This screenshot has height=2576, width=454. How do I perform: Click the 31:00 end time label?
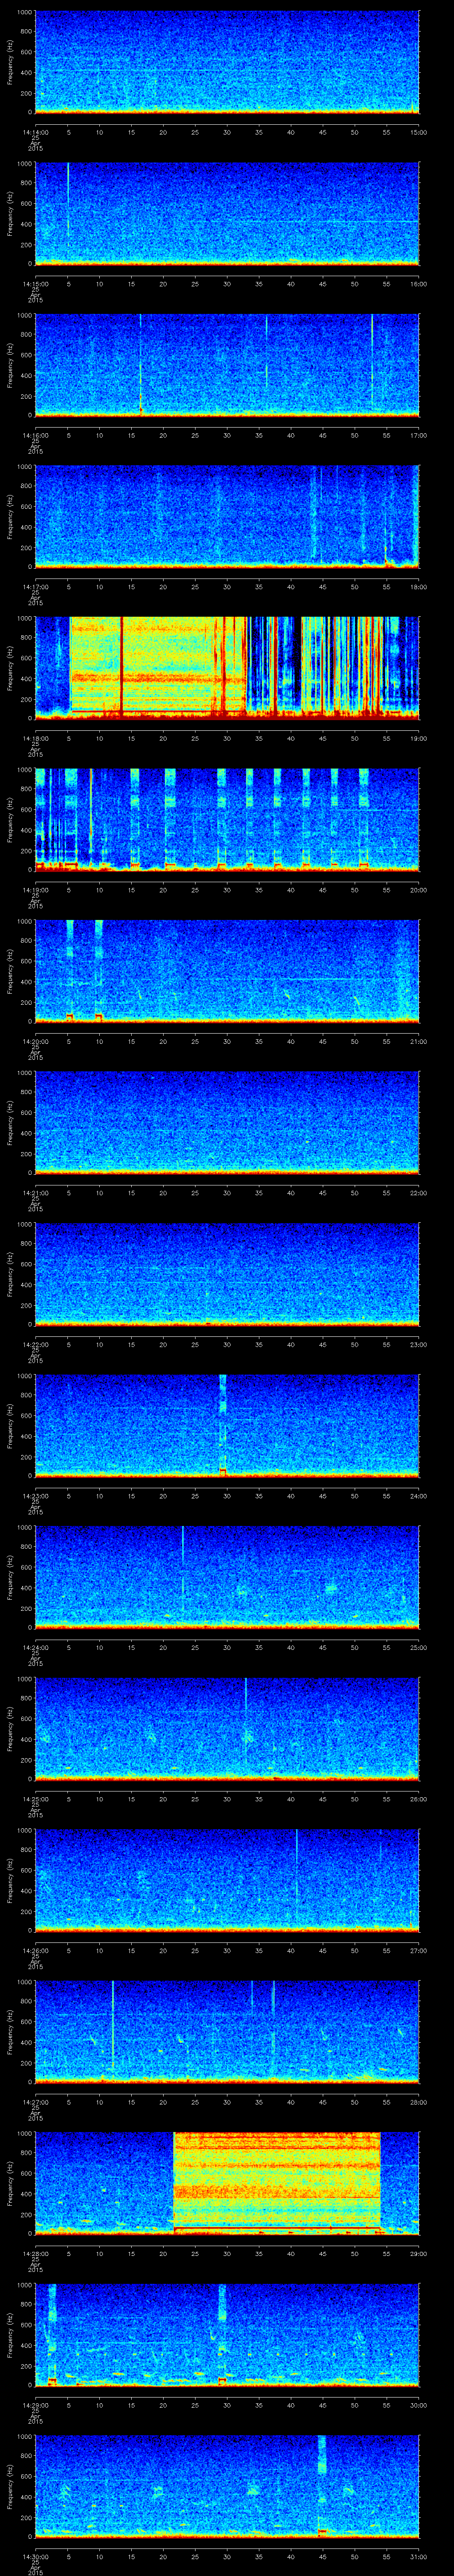tap(418, 2556)
